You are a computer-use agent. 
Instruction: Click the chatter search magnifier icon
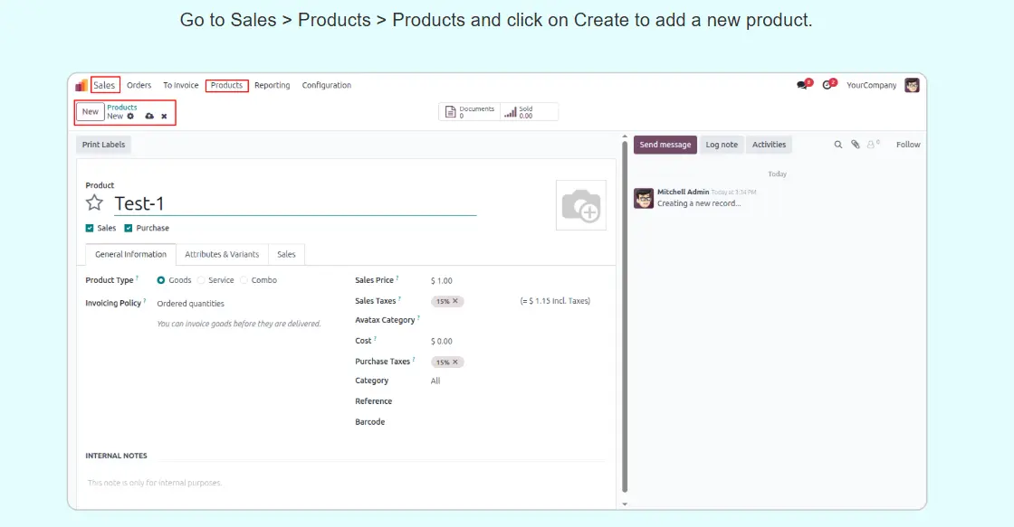coord(838,145)
